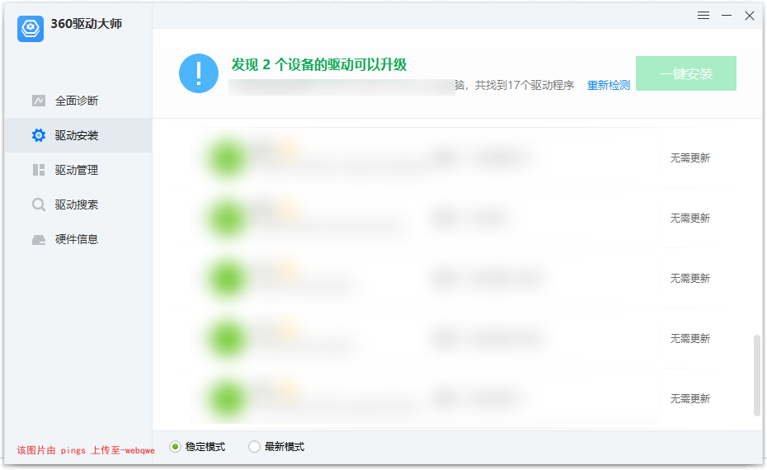This screenshot has height=470, width=767.
Task: Select 驱动安装 sidebar item
Action: (78, 135)
